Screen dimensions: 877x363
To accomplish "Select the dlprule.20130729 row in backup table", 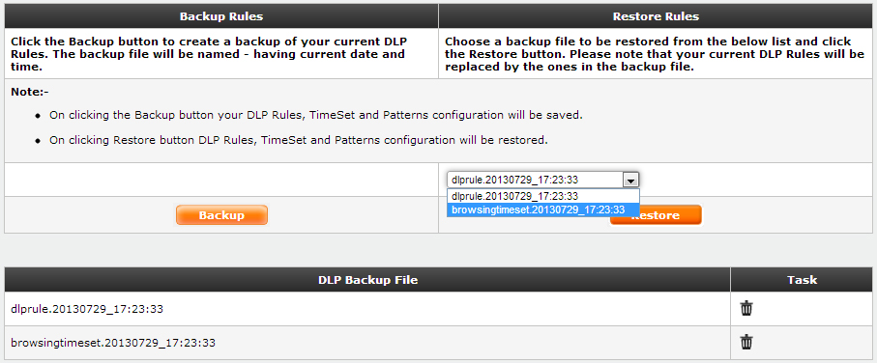I will tap(366, 309).
